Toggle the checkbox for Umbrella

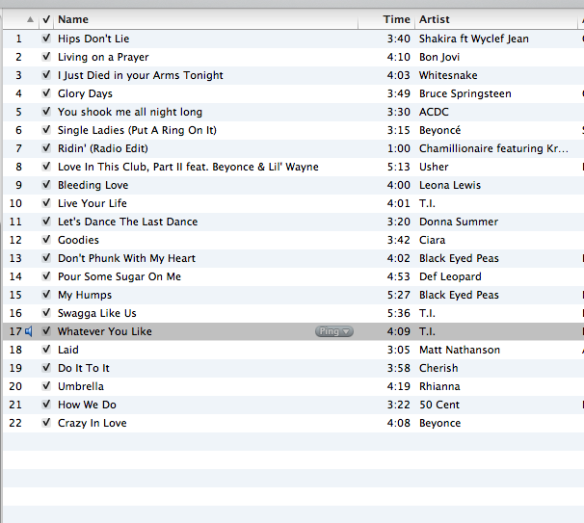tap(46, 386)
